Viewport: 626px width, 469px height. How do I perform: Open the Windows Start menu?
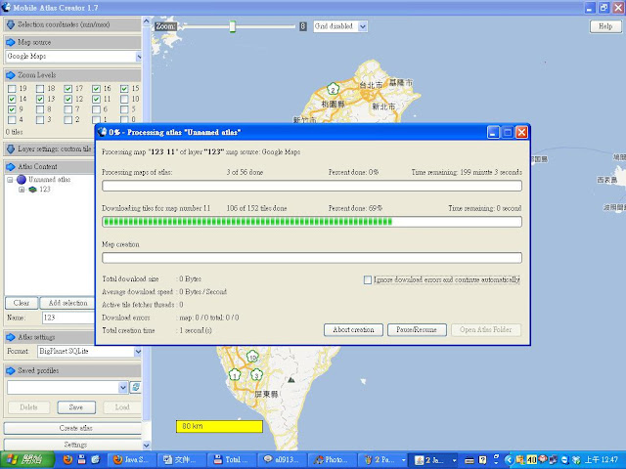(27, 460)
